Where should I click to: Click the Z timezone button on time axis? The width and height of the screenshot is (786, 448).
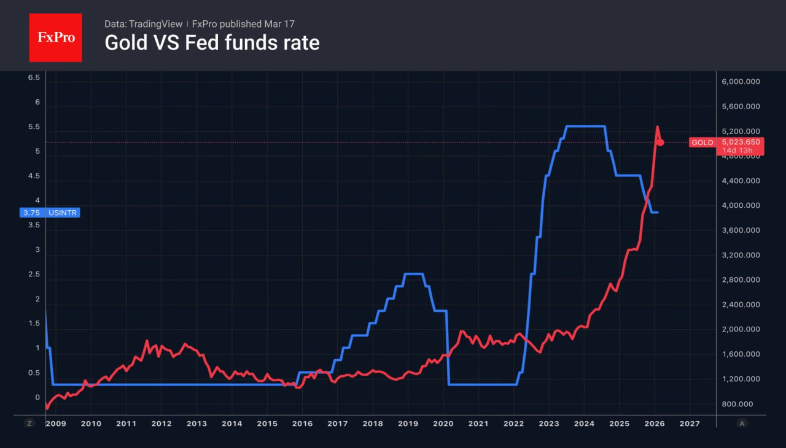pos(29,423)
